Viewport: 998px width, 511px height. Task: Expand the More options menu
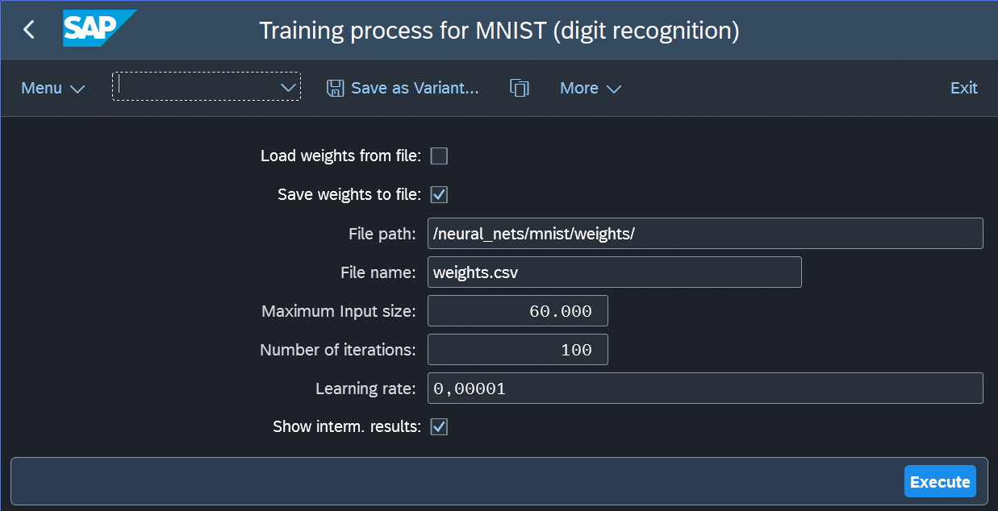click(590, 88)
